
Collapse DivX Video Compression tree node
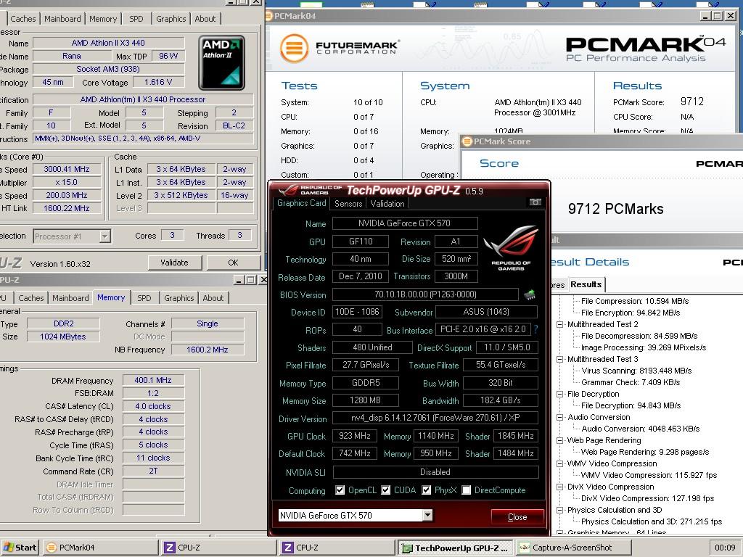tap(559, 487)
